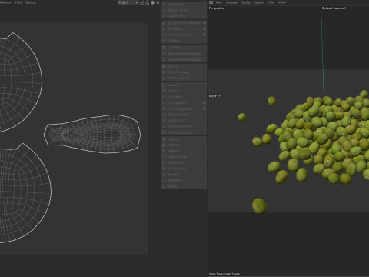Click the Cycle UV CCW icon
The width and height of the screenshot is (369, 277).
(164, 157)
